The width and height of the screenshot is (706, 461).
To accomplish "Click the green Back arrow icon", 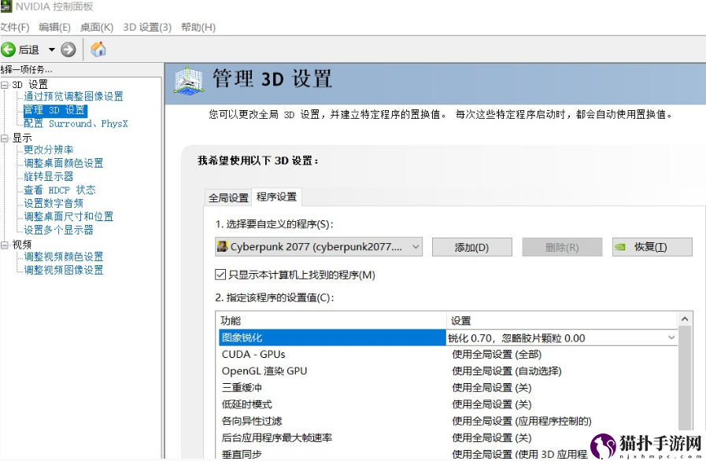I will click(x=8, y=50).
